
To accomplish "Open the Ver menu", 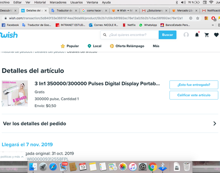I will [28, 2].
